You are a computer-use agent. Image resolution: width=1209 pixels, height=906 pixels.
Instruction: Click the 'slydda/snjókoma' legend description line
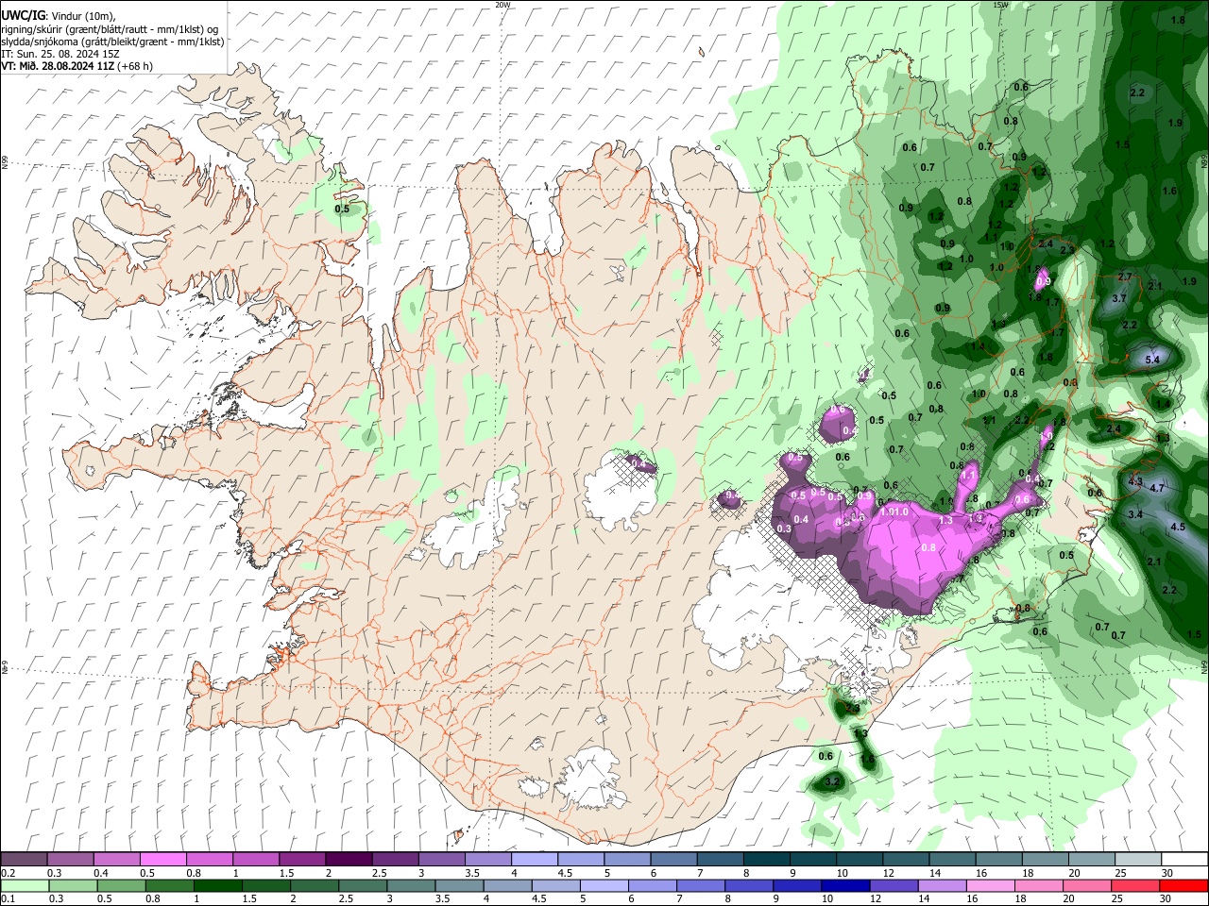pos(112,42)
